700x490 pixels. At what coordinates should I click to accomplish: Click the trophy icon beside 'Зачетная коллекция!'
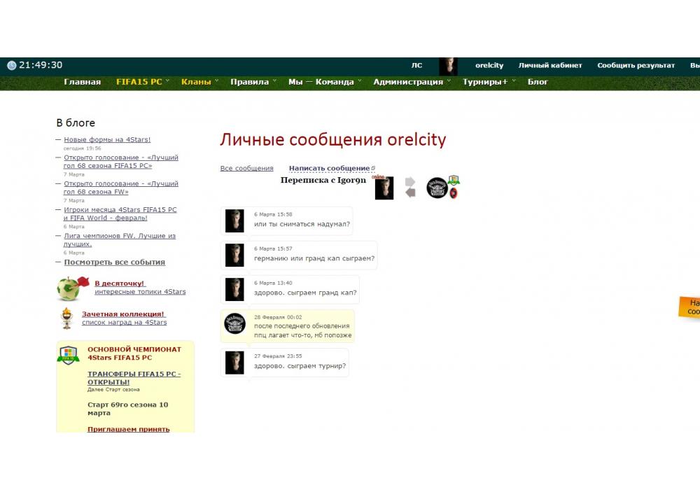(x=67, y=318)
